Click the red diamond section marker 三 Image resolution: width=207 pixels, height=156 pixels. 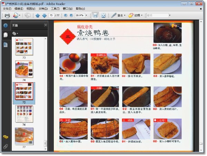[x=68, y=36]
